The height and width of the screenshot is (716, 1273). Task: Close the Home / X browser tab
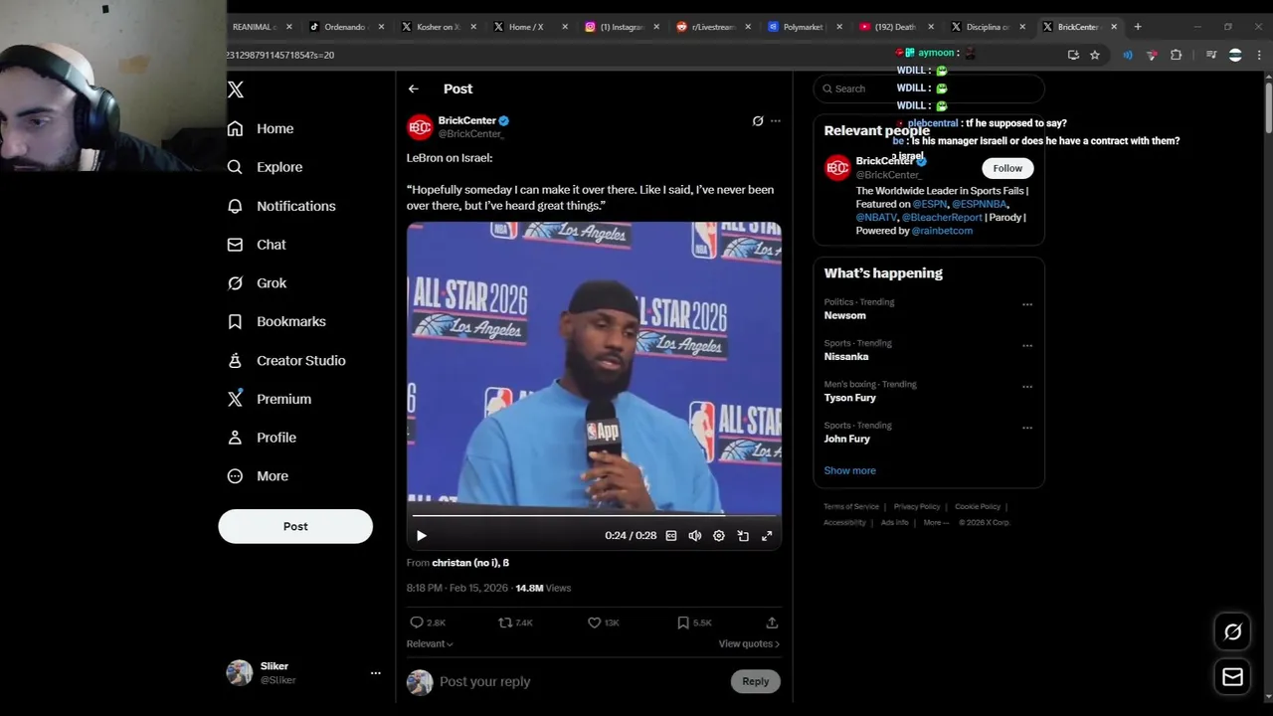(564, 27)
